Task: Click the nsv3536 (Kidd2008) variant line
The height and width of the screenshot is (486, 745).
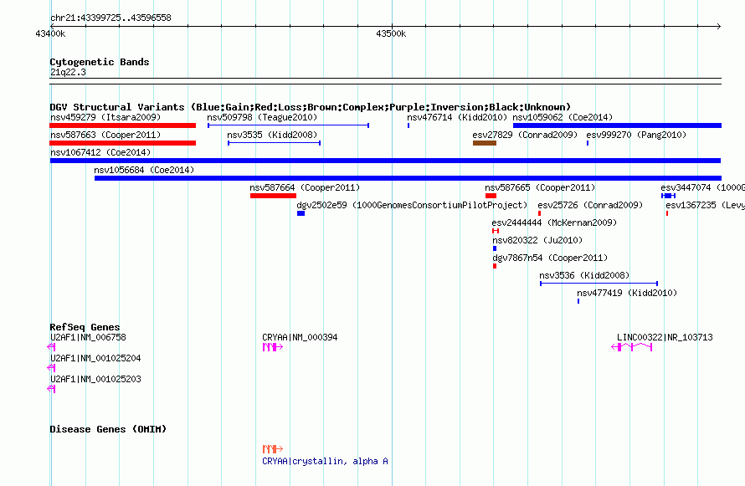Action: (x=599, y=284)
